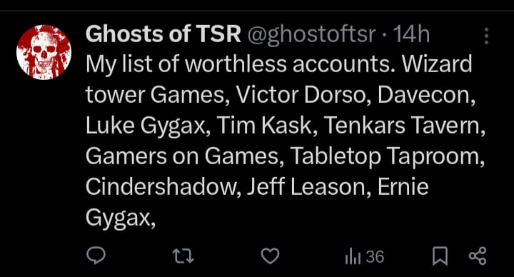Open the red skull profile avatar
Screen dimensions: 514x277
coord(44,52)
